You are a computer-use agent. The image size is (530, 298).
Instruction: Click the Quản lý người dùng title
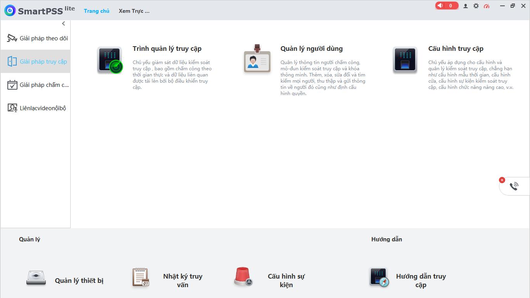[311, 49]
